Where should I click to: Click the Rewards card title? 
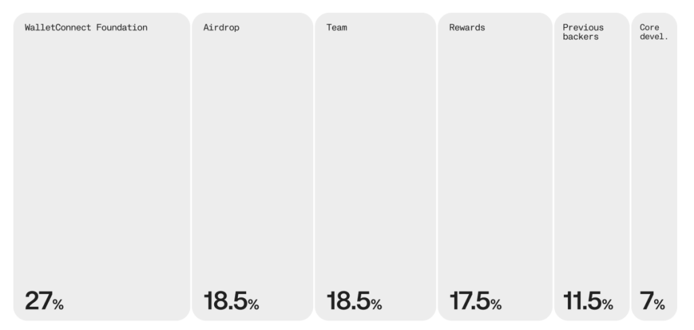click(x=467, y=28)
